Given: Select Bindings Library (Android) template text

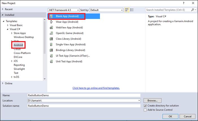Looking at the screenshot, I should pos(70,50).
